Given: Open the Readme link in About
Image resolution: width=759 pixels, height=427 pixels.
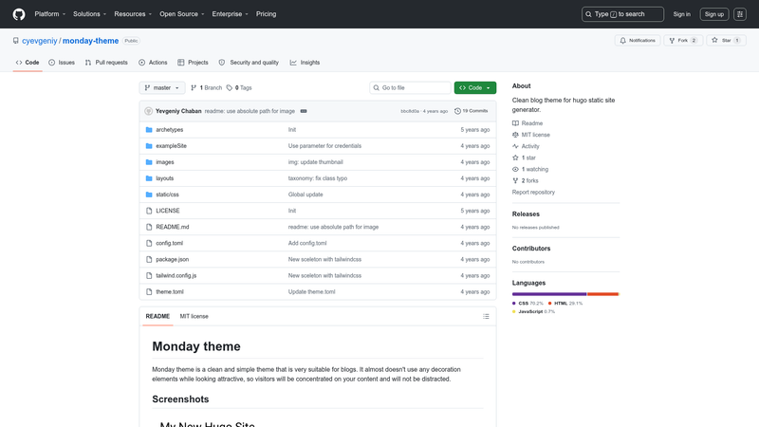Looking at the screenshot, I should click(x=528, y=123).
